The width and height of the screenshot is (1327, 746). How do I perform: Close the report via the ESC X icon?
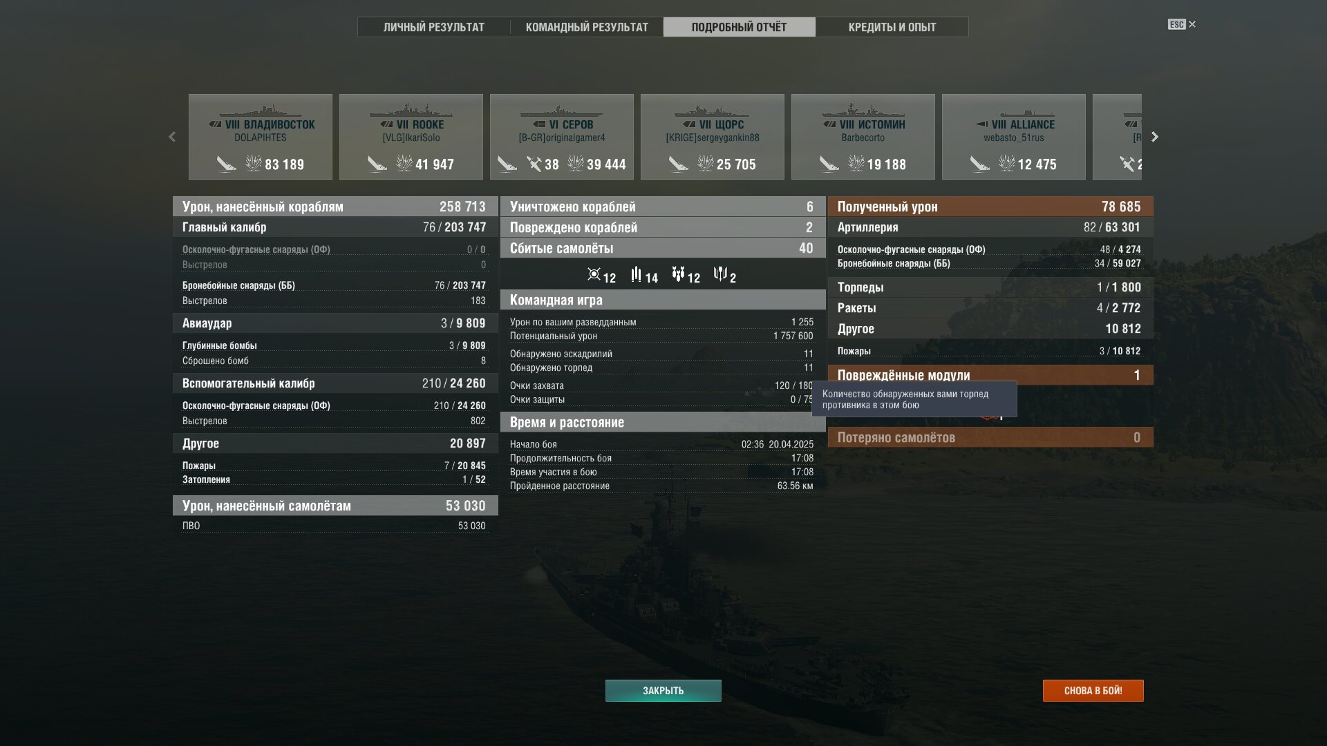(1182, 24)
